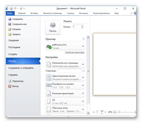The height and width of the screenshot is (123, 142).
Task: Click the 30% zoom level label
Action: [110, 112]
